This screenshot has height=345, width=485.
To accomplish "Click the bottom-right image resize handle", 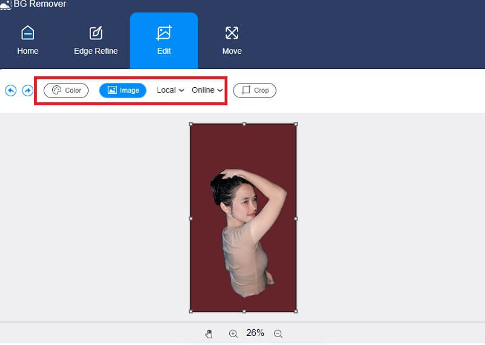I will pyautogui.click(x=296, y=311).
